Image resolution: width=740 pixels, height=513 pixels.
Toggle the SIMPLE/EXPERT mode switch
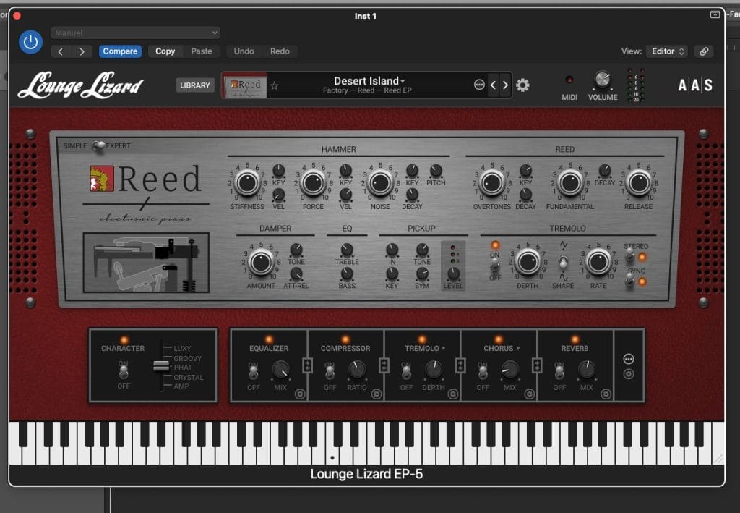point(98,145)
